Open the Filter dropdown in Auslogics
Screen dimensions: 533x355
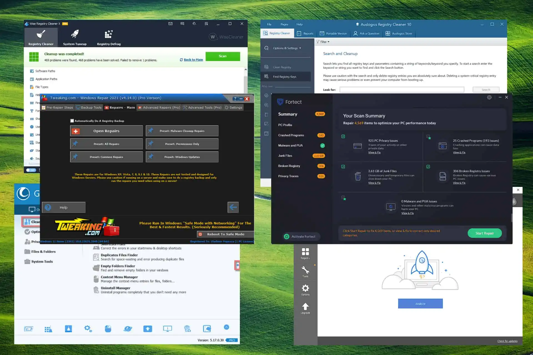(323, 42)
